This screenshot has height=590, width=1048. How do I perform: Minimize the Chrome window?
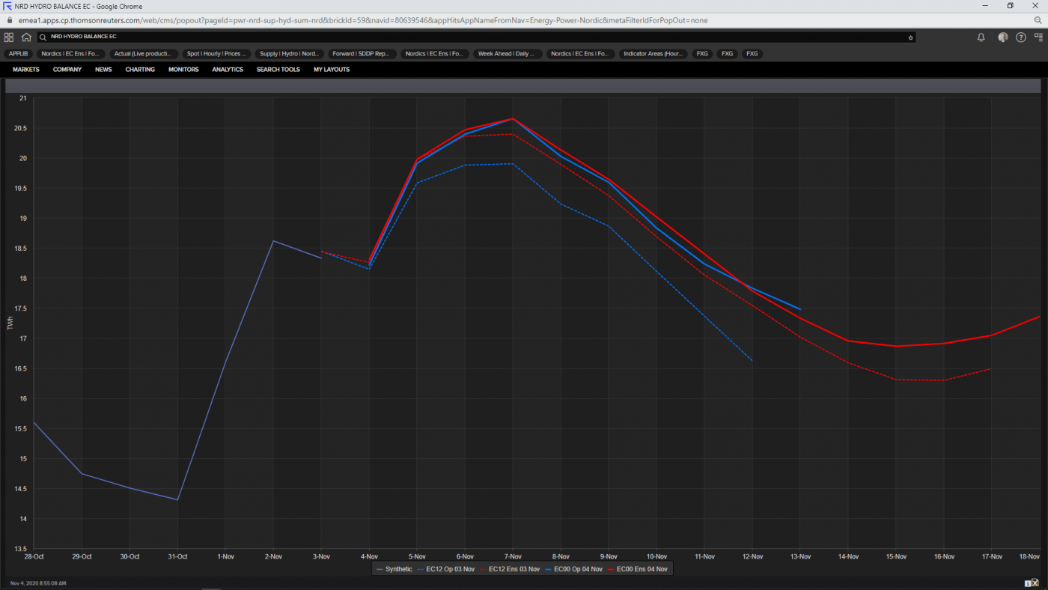(x=984, y=6)
